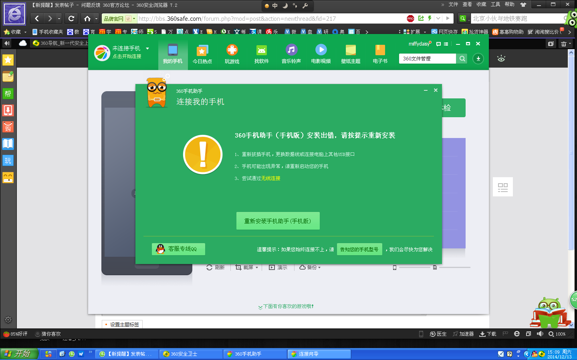Image resolution: width=577 pixels, height=360 pixels.
Task: Open download manager circle icon
Action: click(478, 59)
